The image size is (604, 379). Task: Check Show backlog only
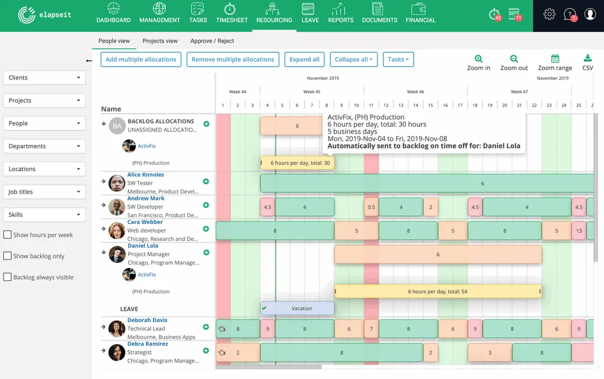7,256
